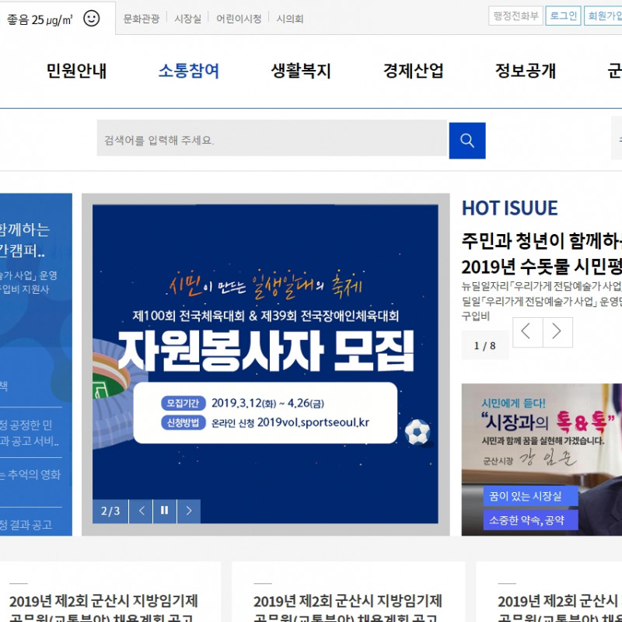Image resolution: width=622 pixels, height=622 pixels.
Task: Open the 시의회 link
Action: coord(290,19)
